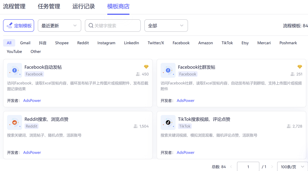The image size is (308, 171).
Task: Click the TikTok搜索视频 template icon
Action: click(168, 122)
